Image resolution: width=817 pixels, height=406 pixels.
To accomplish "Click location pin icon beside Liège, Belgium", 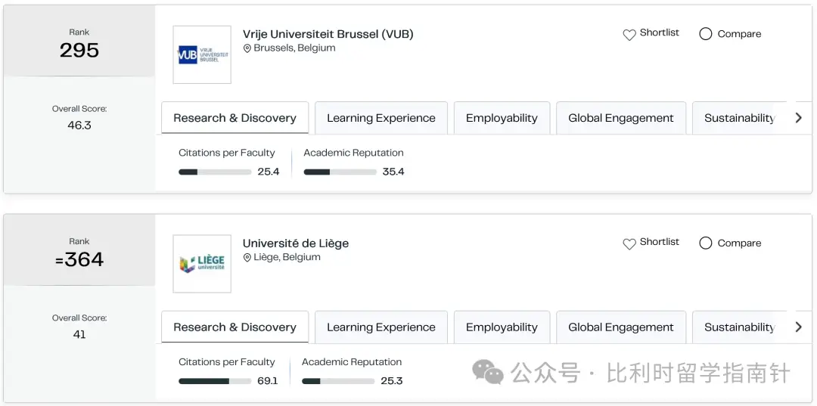I will tap(247, 258).
